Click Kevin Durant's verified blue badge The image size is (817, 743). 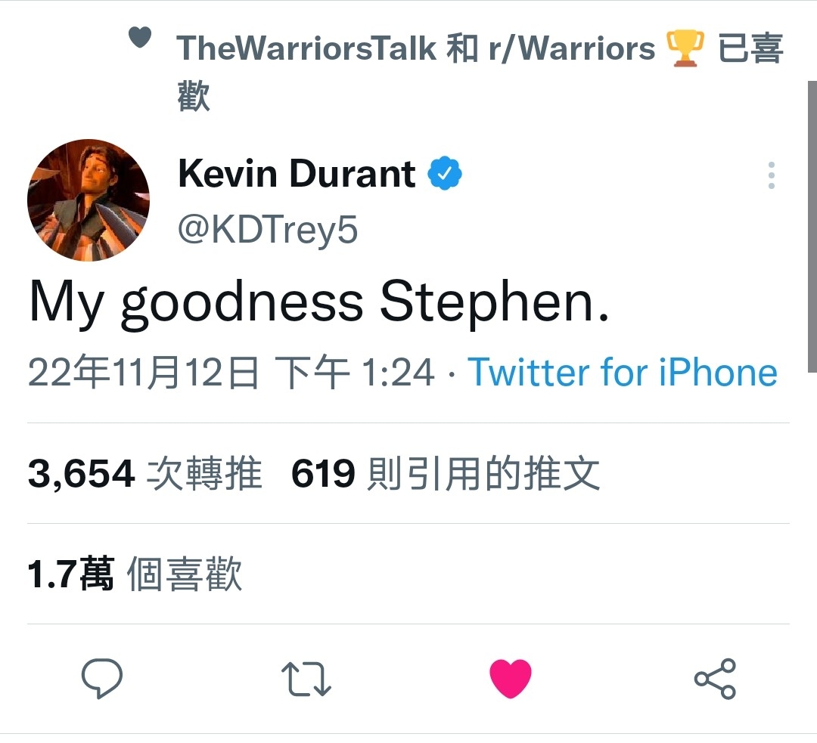coord(445,173)
